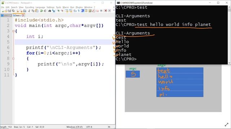Viewport: 231px width, 129px height.
Task: Click the Copy toolbar icon
Action: click(33, 11)
